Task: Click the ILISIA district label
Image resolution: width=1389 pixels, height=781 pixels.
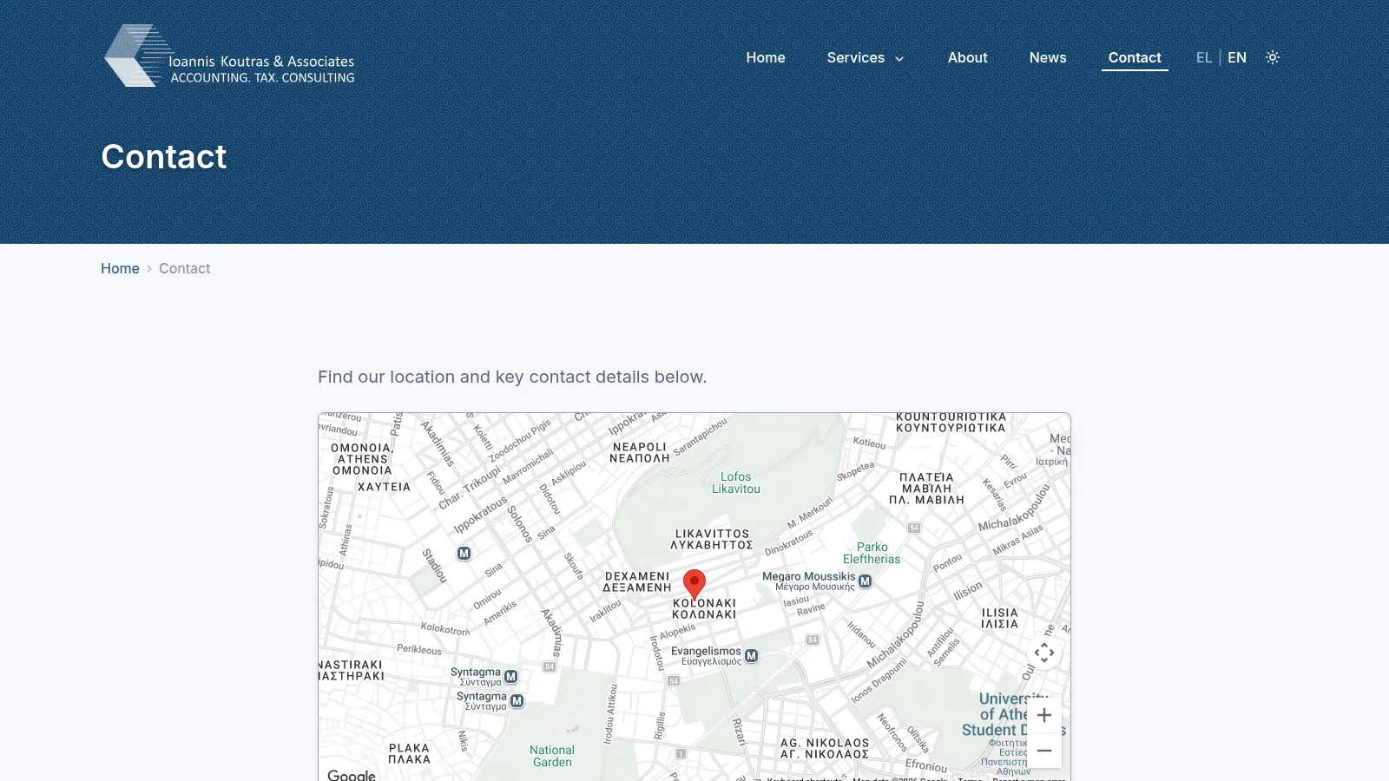Action: (999, 618)
